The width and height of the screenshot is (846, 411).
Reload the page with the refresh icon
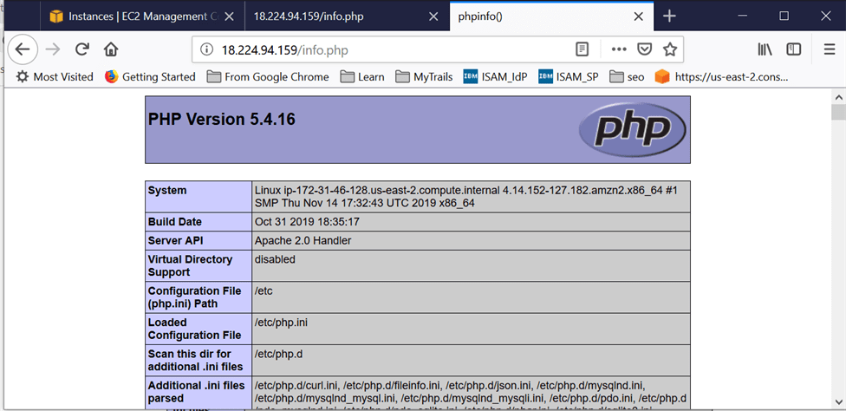(82, 49)
